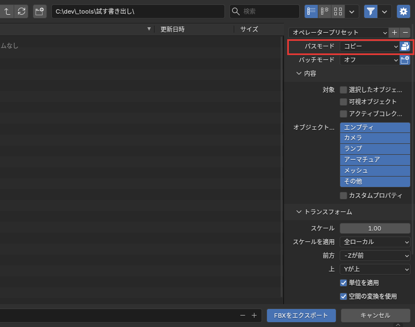Viewport: 415px width, 327px height.
Task: Toggle ランプ object type
Action: 375,149
